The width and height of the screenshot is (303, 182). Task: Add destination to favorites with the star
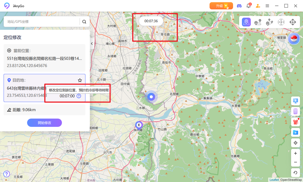click(80, 80)
